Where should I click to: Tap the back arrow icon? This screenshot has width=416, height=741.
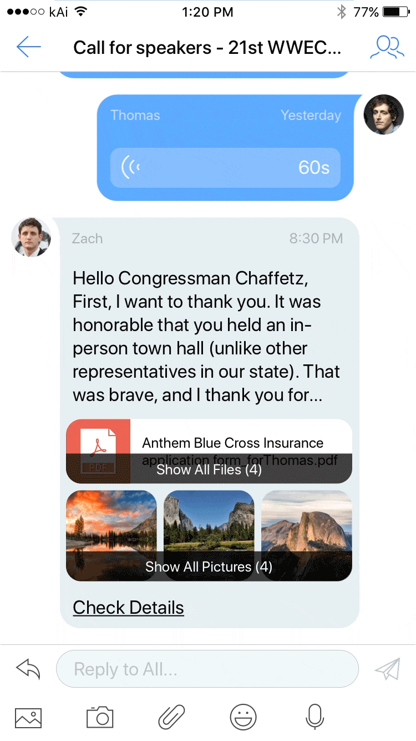pyautogui.click(x=29, y=47)
